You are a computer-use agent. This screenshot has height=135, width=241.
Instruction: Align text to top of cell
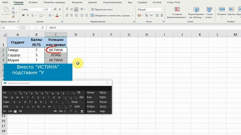pos(67,9)
